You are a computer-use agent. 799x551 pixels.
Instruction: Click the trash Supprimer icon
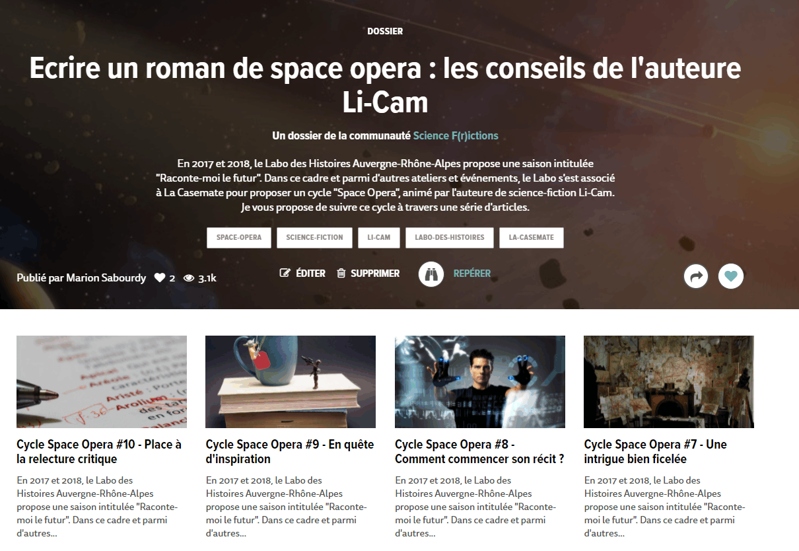(341, 273)
